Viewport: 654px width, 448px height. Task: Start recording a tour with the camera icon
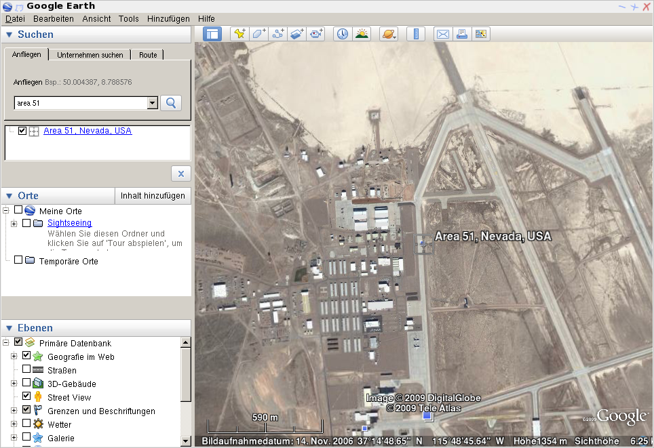(x=316, y=34)
